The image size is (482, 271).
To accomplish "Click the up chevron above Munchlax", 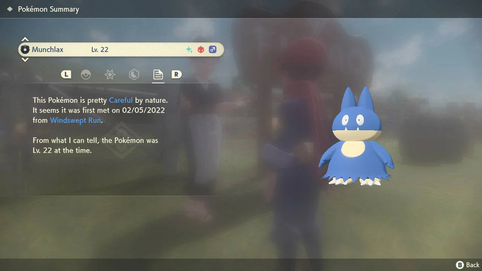I will [25, 39].
